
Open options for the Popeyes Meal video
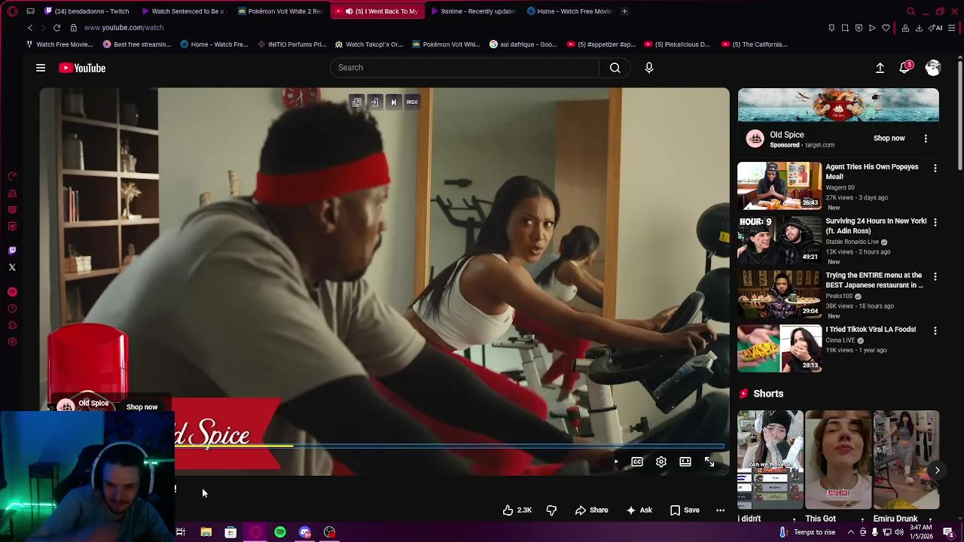[x=935, y=168]
